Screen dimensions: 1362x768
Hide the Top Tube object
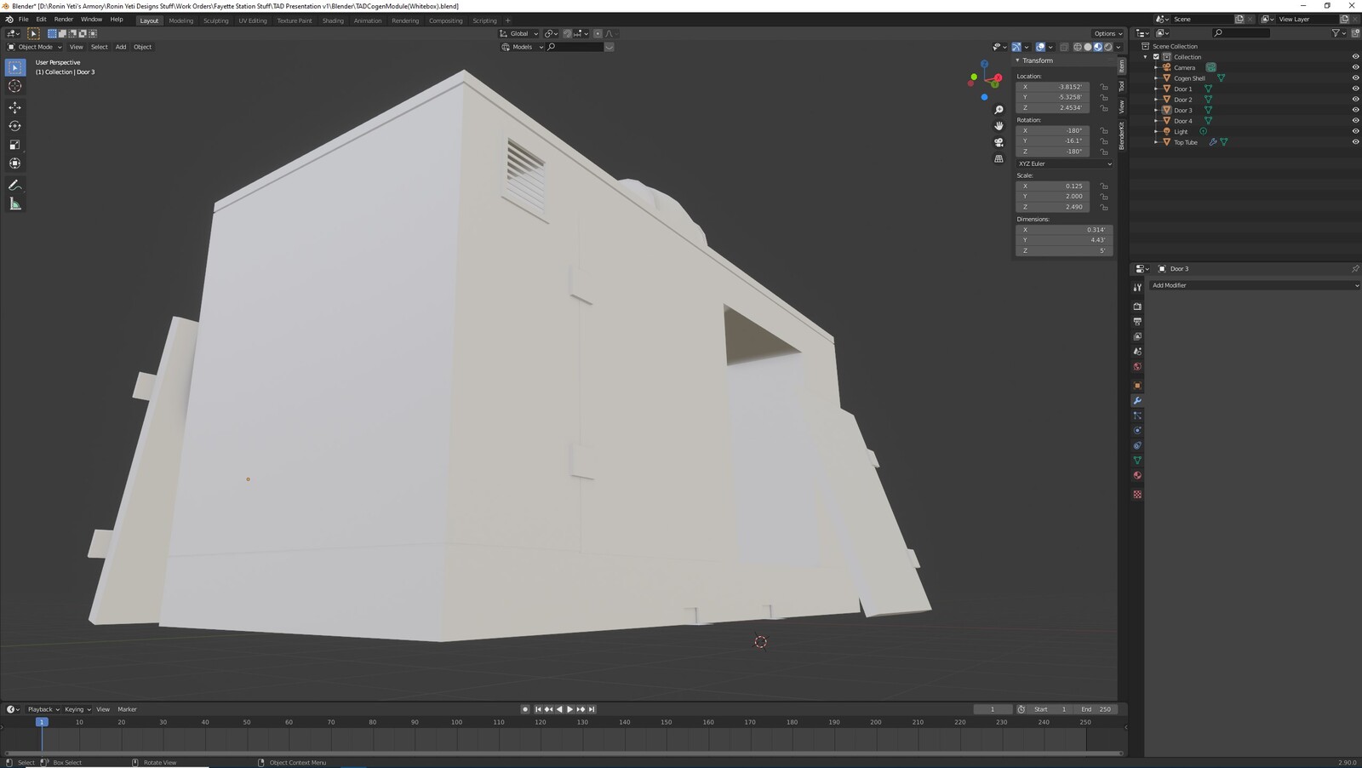pos(1355,142)
